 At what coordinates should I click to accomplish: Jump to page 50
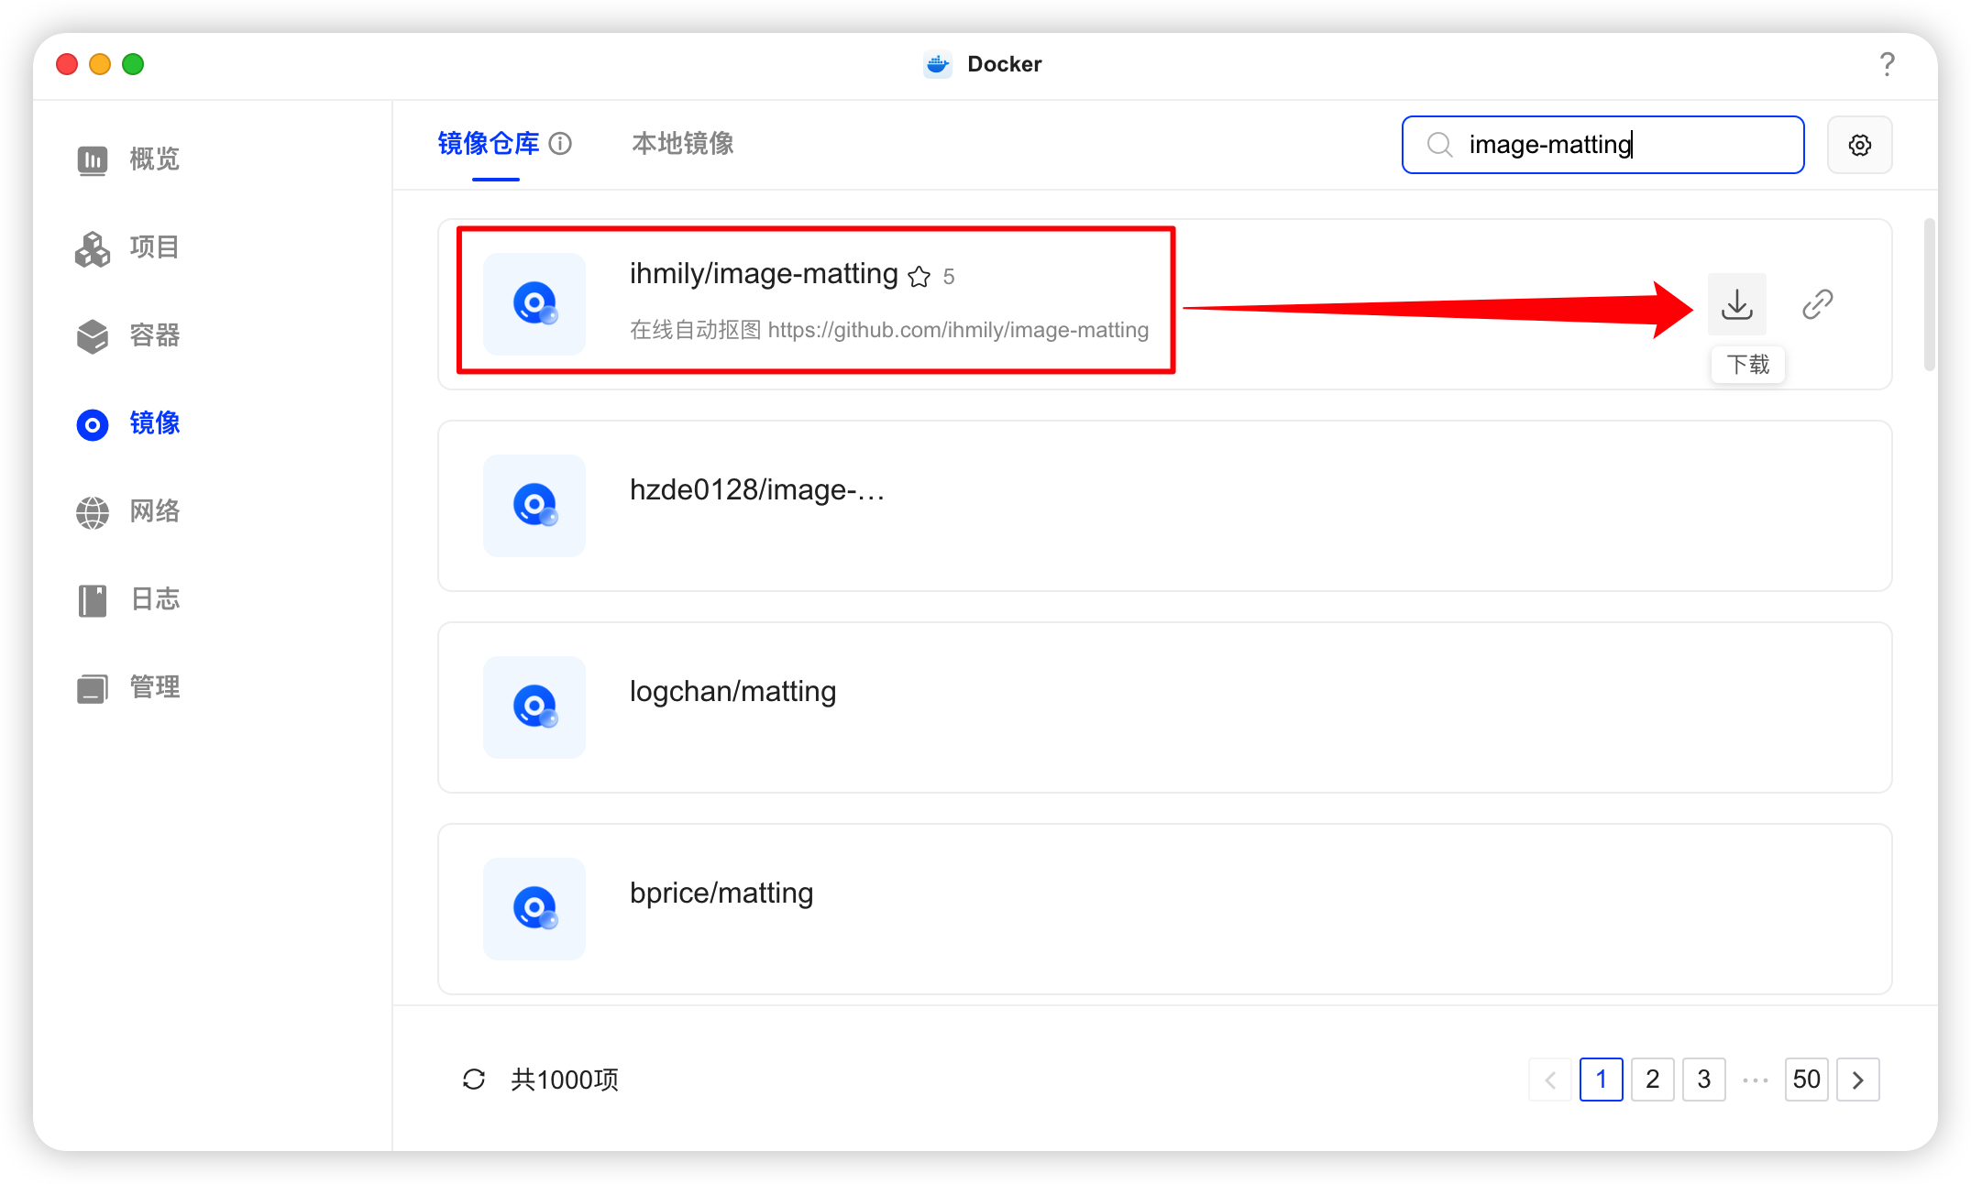1806,1080
